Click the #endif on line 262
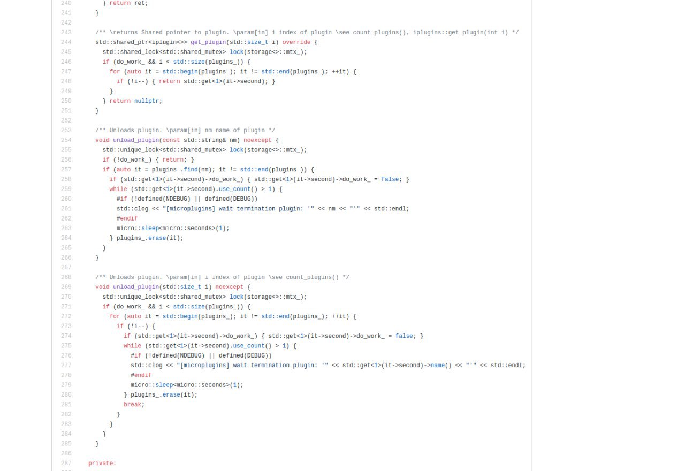The width and height of the screenshot is (685, 471). [127, 218]
